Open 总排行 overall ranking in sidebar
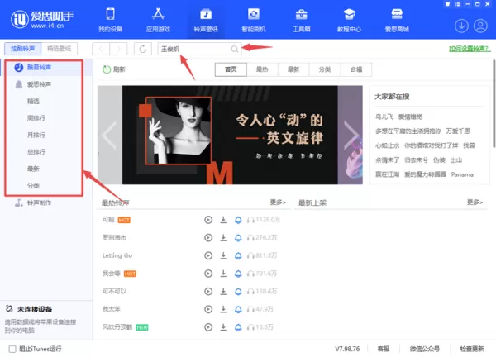This screenshot has height=357, width=496. pyautogui.click(x=36, y=152)
